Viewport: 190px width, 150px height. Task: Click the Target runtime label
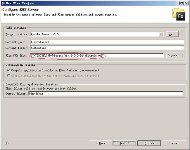pyautogui.click(x=17, y=34)
